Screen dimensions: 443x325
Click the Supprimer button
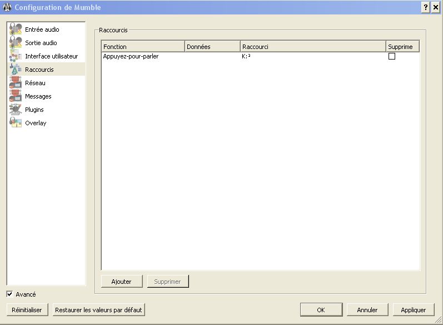[x=168, y=282]
